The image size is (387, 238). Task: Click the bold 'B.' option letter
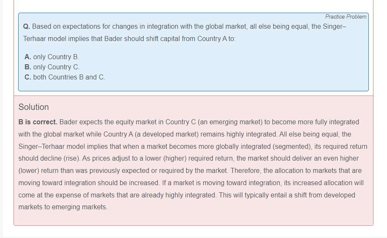coord(28,67)
